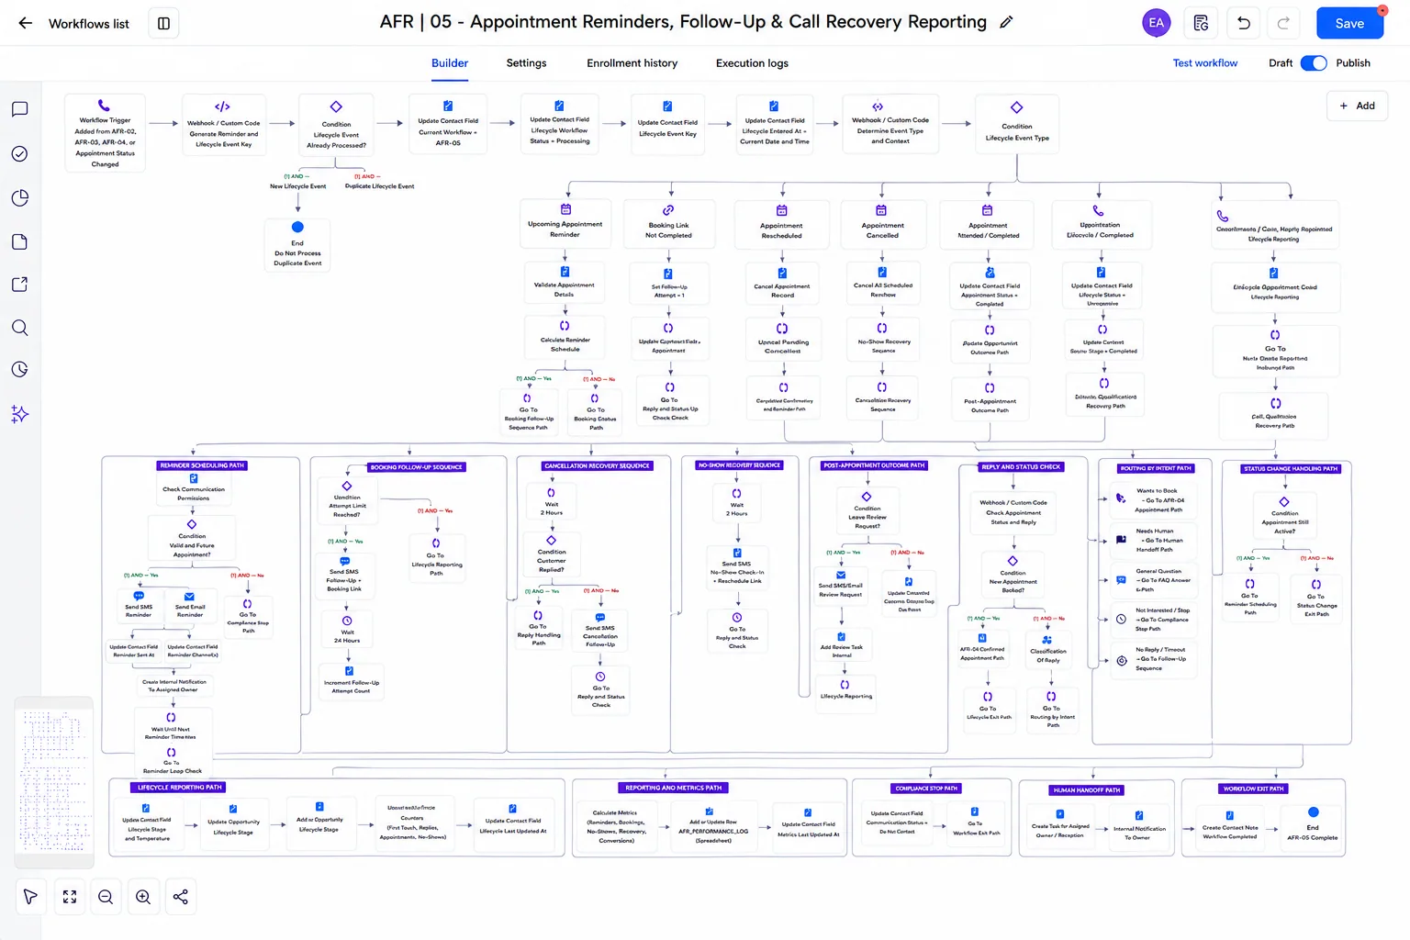Click REPORTING AND METRICS PATH label
The image size is (1410, 940).
tap(674, 788)
